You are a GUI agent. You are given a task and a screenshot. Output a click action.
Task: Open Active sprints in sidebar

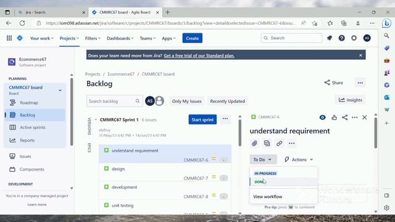pyautogui.click(x=35, y=128)
